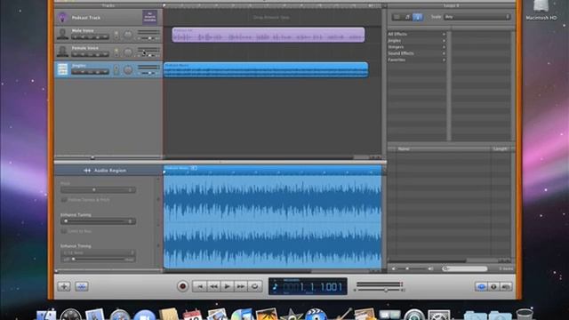Switch loop browser to musical button view
Image resolution: width=569 pixels, height=320 pixels.
pos(407,17)
